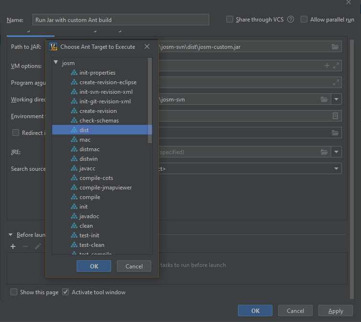The width and height of the screenshot is (361, 322).
Task: Click in the Name text field
Action: point(121,20)
